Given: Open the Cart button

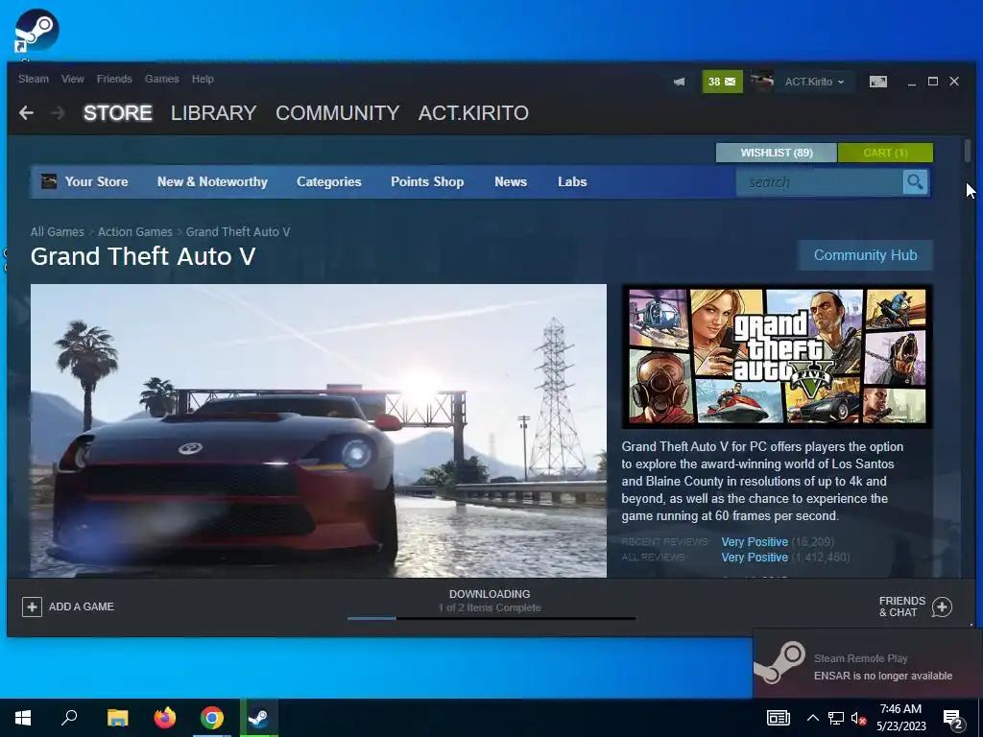Looking at the screenshot, I should coord(885,153).
